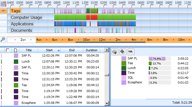Screen dimensions: 192x107
Task: Select SAP PL row lasting 00:00:14
Action: [52, 67]
